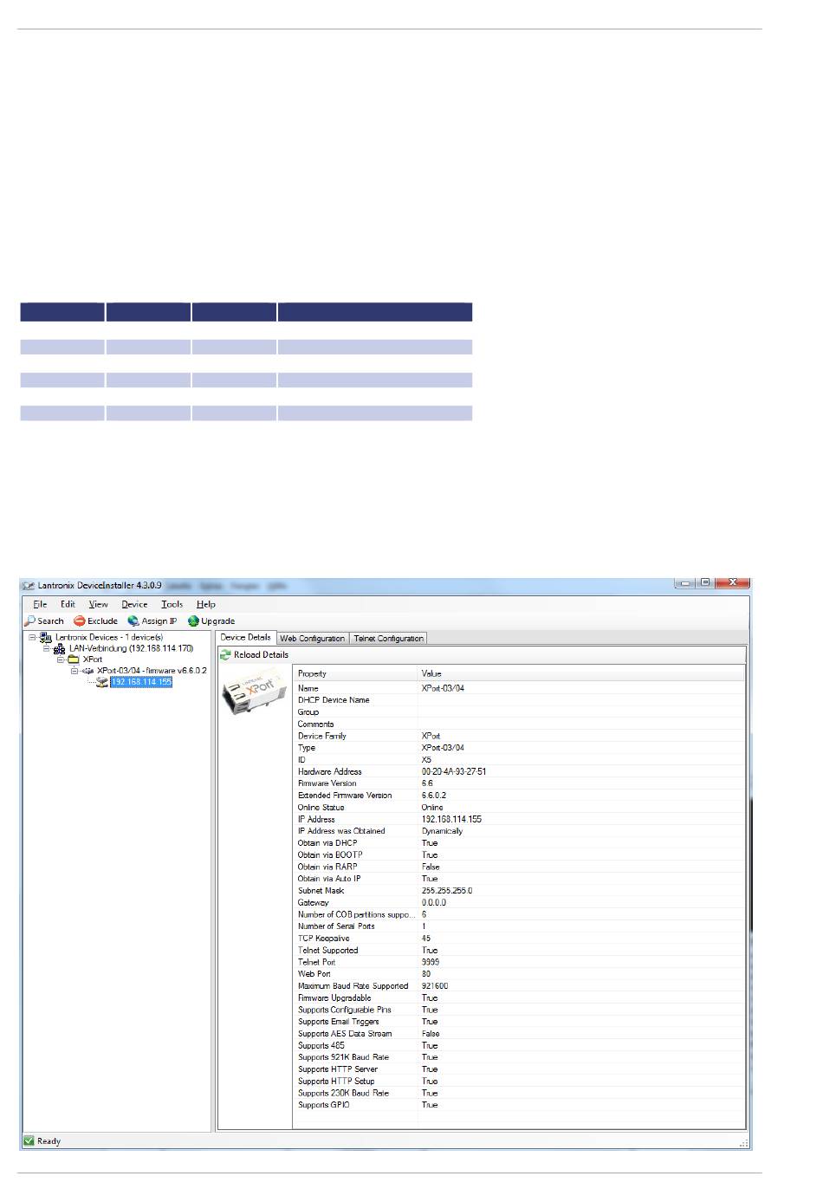Select the TCP Keepalive property row
This screenshot has width=823, height=1202.
click(x=519, y=939)
